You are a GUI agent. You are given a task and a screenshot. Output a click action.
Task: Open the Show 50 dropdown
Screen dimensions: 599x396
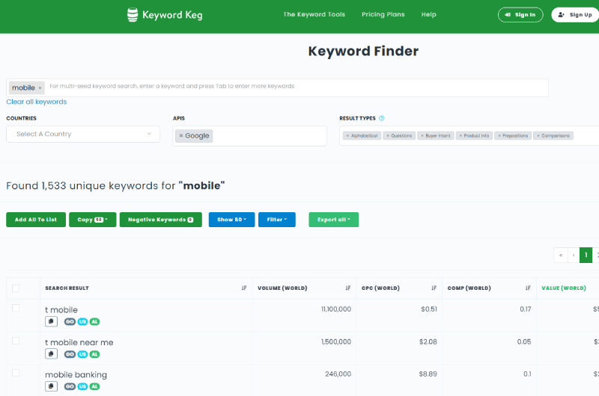[231, 220]
